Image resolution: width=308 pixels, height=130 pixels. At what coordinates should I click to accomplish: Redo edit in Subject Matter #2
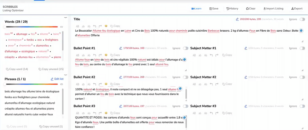[217, 84]
